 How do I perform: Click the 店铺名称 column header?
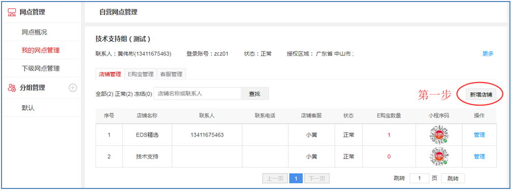coord(147,116)
